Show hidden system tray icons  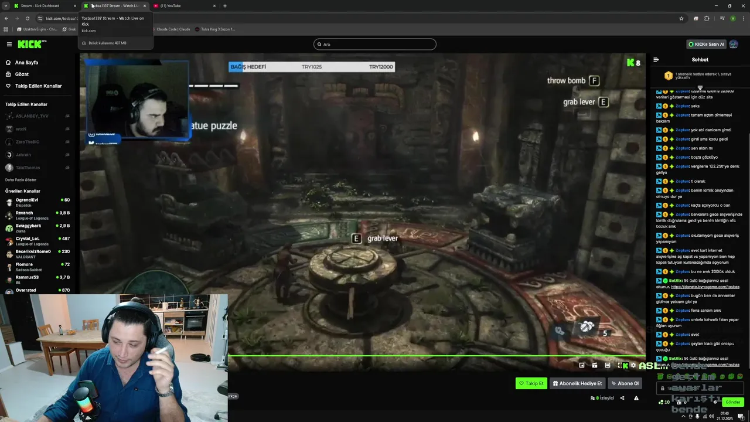tap(683, 416)
